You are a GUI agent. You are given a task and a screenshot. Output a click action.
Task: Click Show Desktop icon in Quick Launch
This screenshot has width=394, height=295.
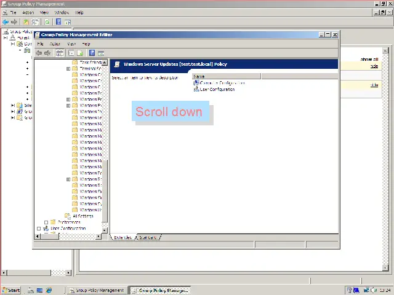pos(39,290)
